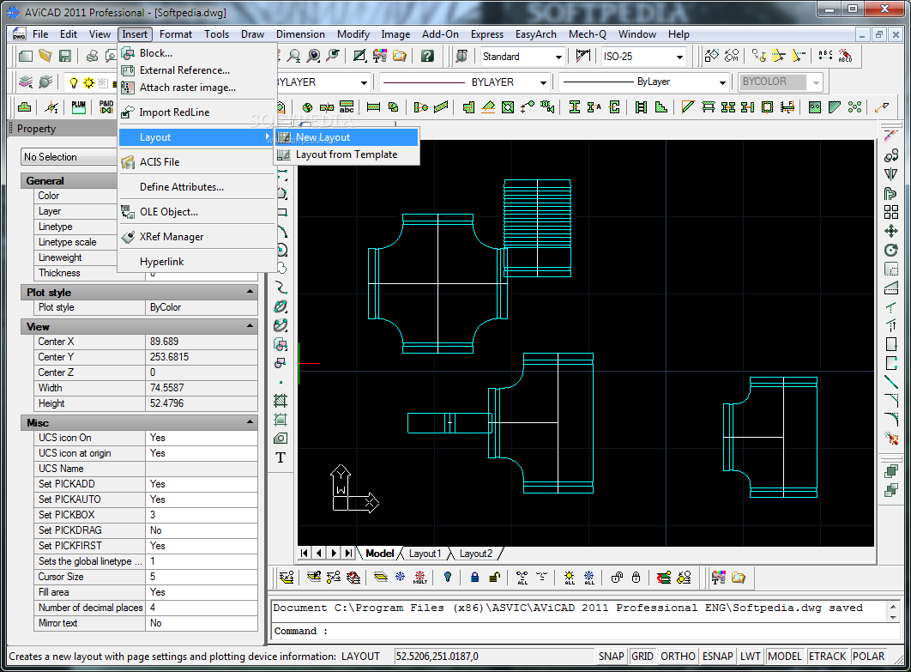Toggle ESNAP in status bar

717,657
